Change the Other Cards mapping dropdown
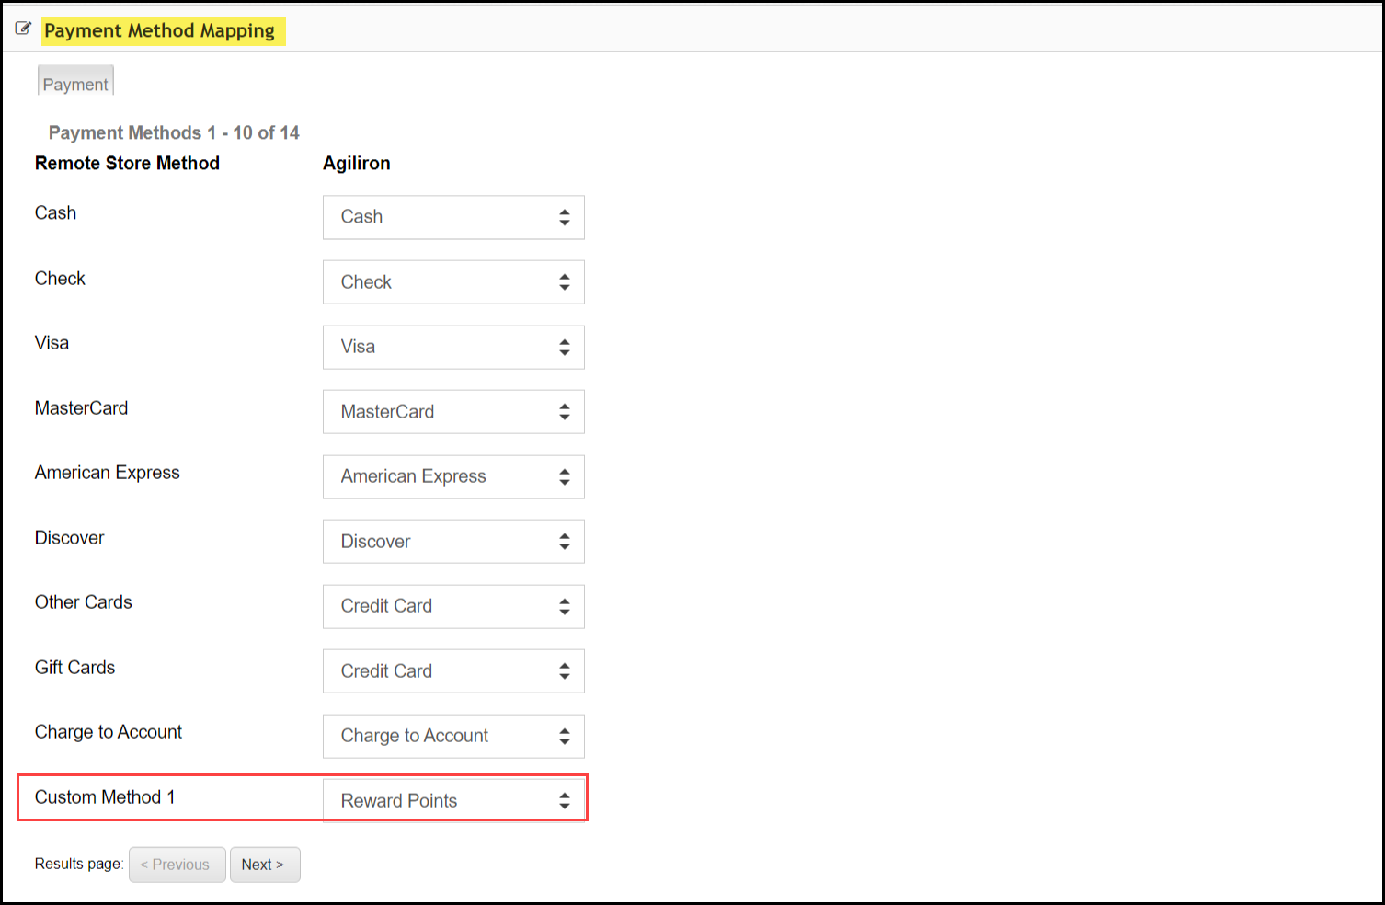Screen dimensions: 1385x905 click(453, 606)
